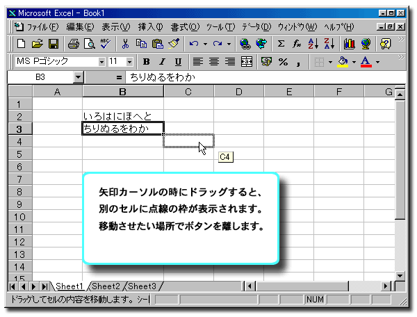The image size is (417, 317).
Task: Open the Undo history dropdown arrow
Action: (x=205, y=44)
